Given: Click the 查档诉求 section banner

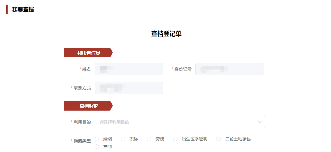Looking at the screenshot, I should click(88, 106).
